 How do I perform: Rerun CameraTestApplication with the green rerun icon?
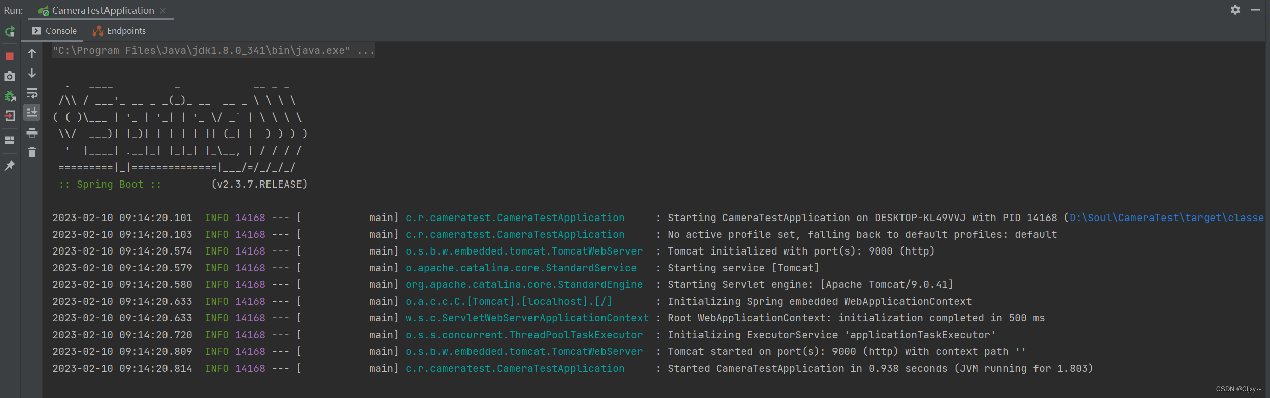(x=10, y=32)
